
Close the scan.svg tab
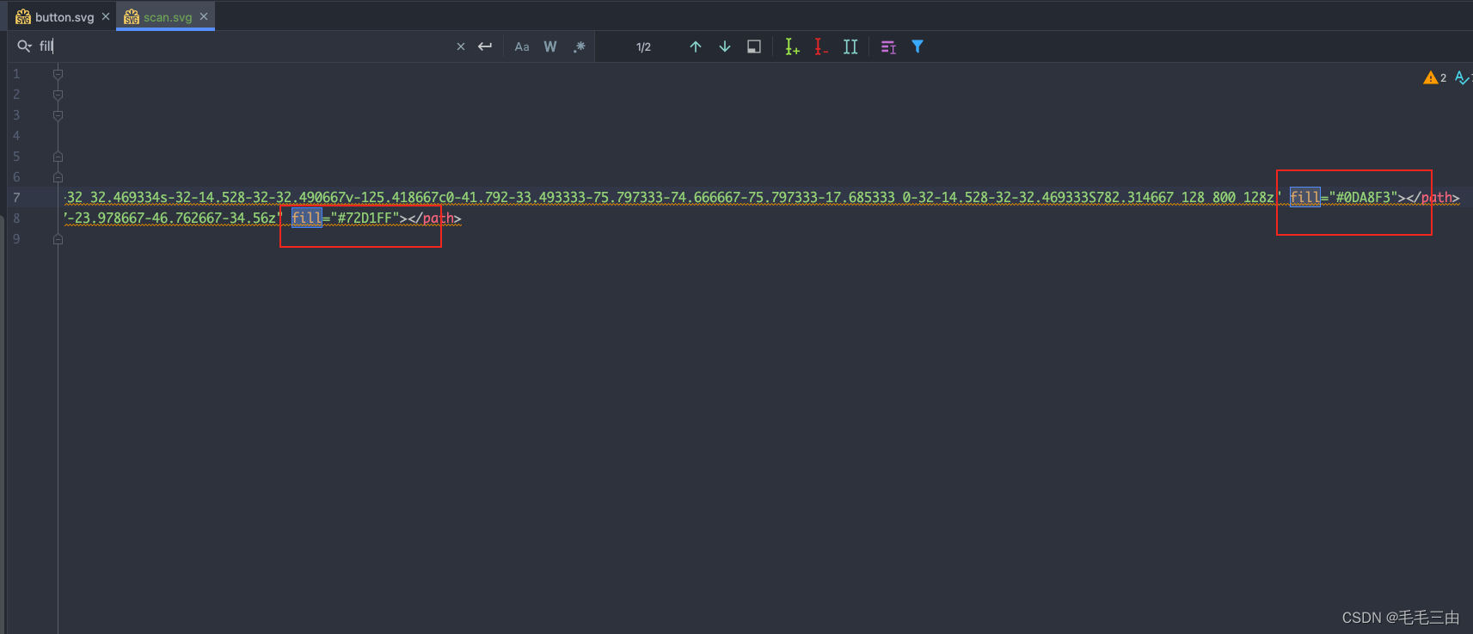(204, 16)
